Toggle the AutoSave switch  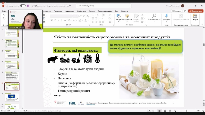point(23,6)
